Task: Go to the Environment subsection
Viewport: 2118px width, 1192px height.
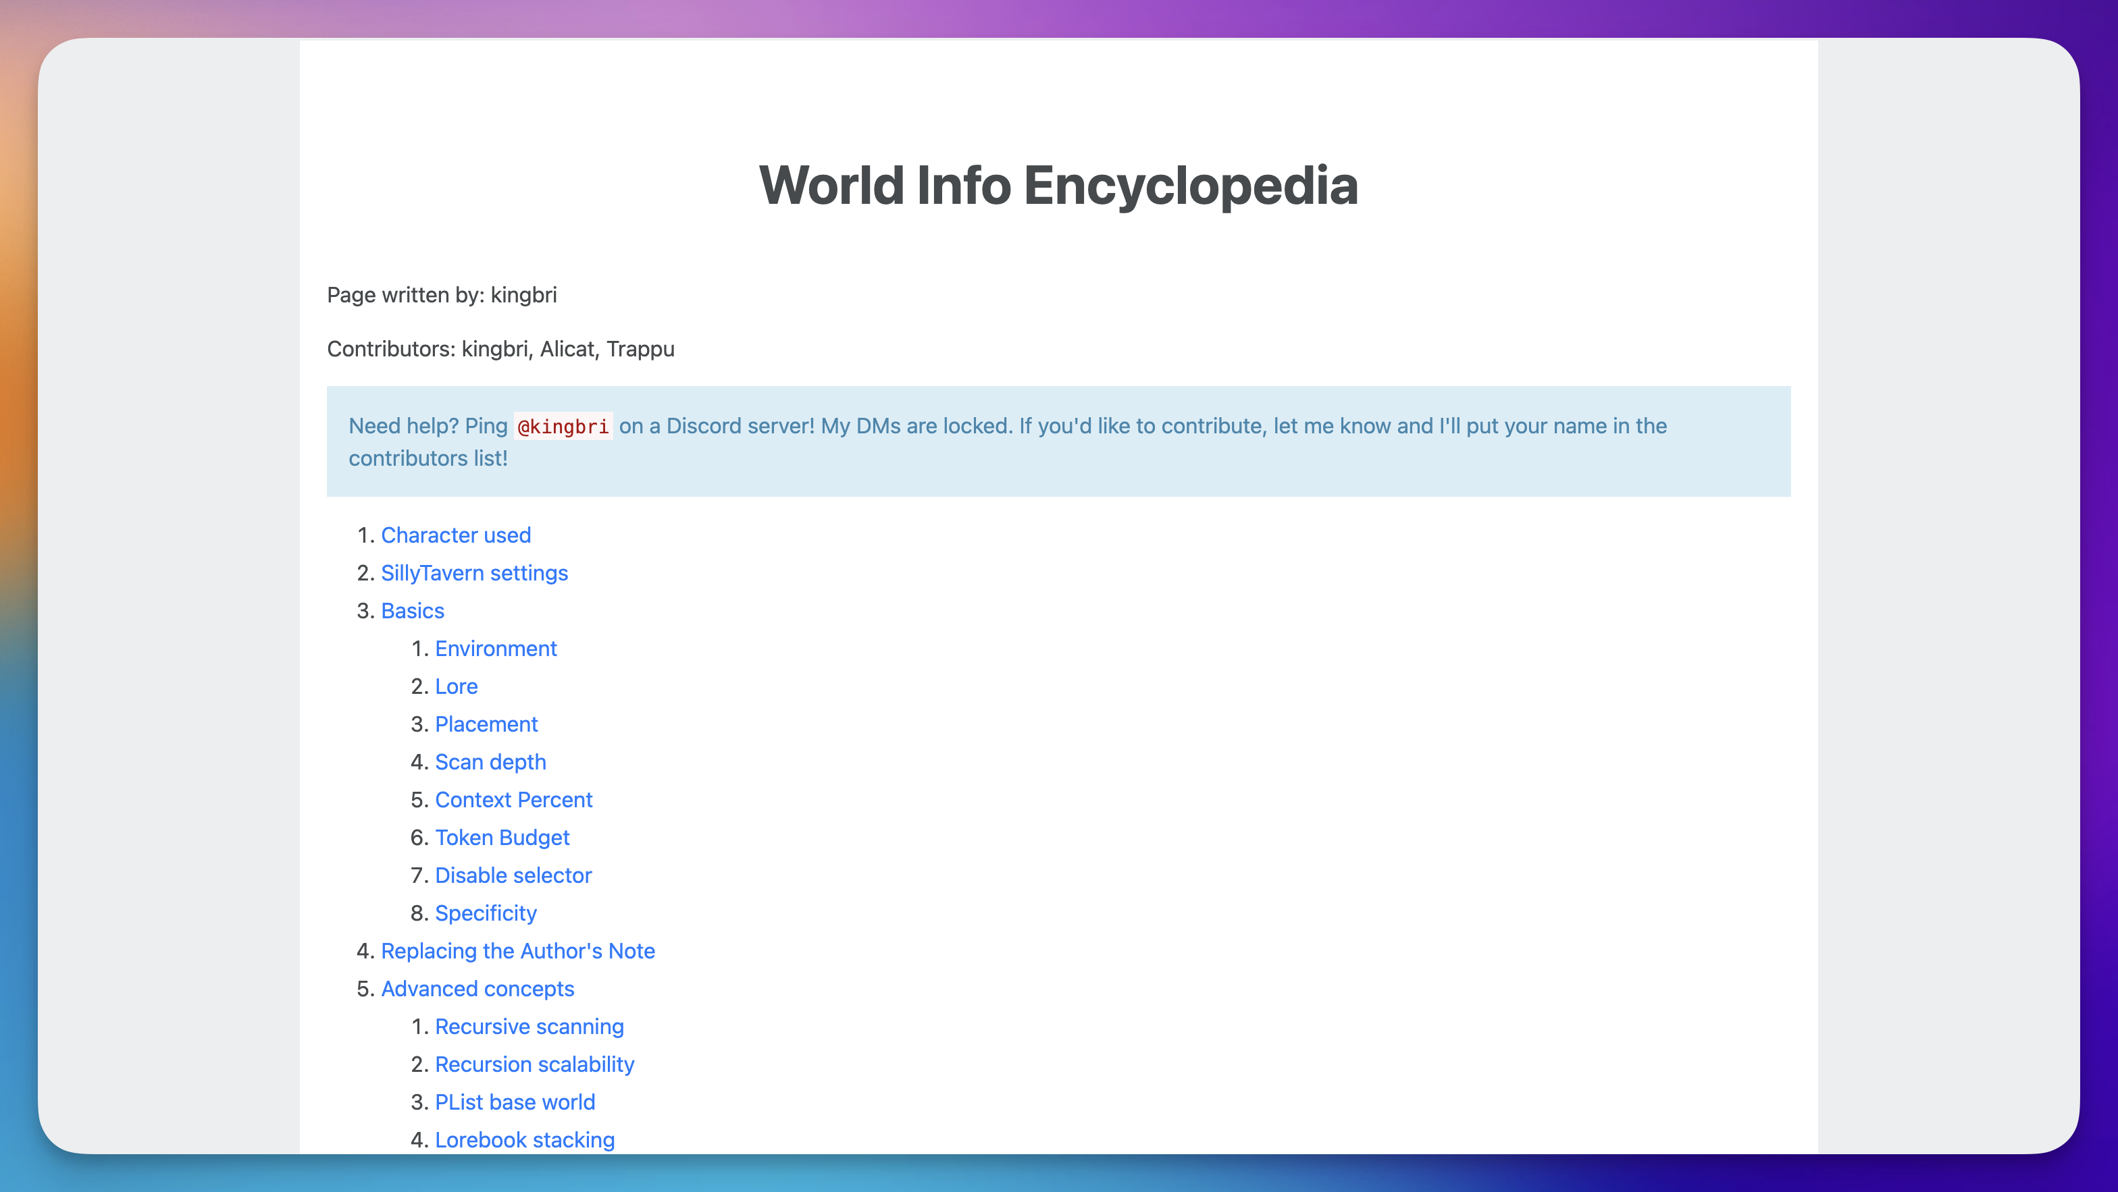Action: pyautogui.click(x=495, y=648)
